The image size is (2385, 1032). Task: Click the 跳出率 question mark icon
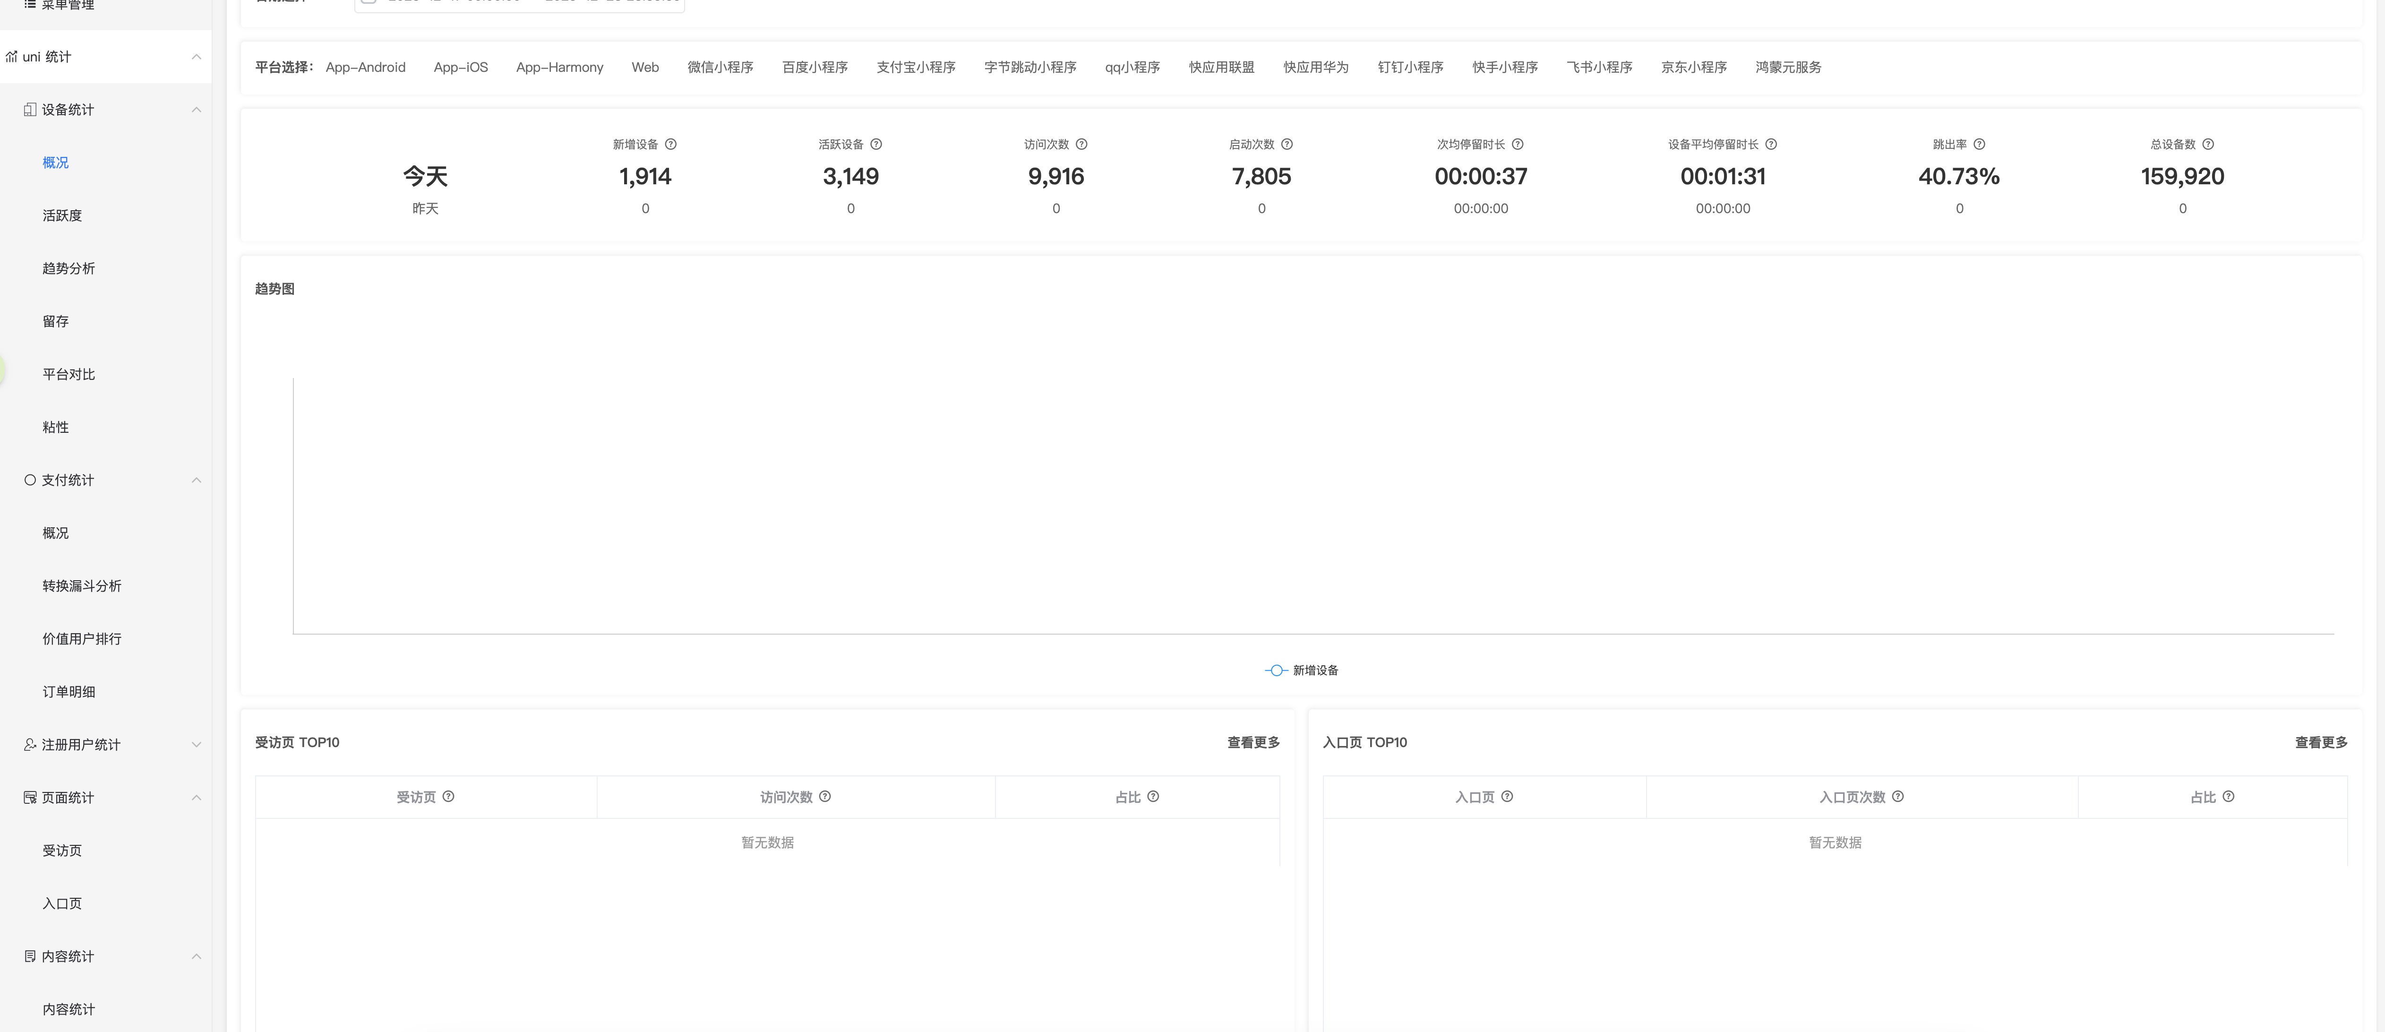click(1980, 145)
